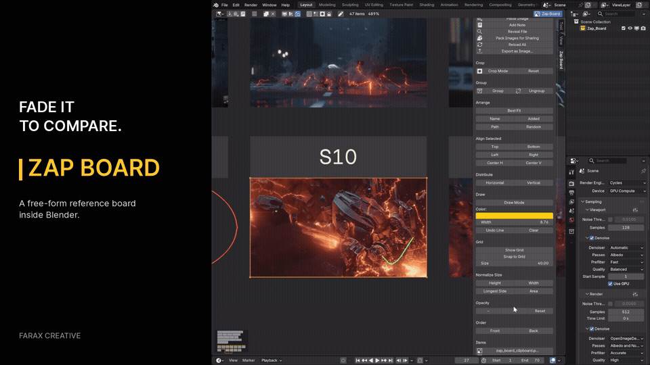Click the Reveal File magnifier icon

tap(479, 32)
